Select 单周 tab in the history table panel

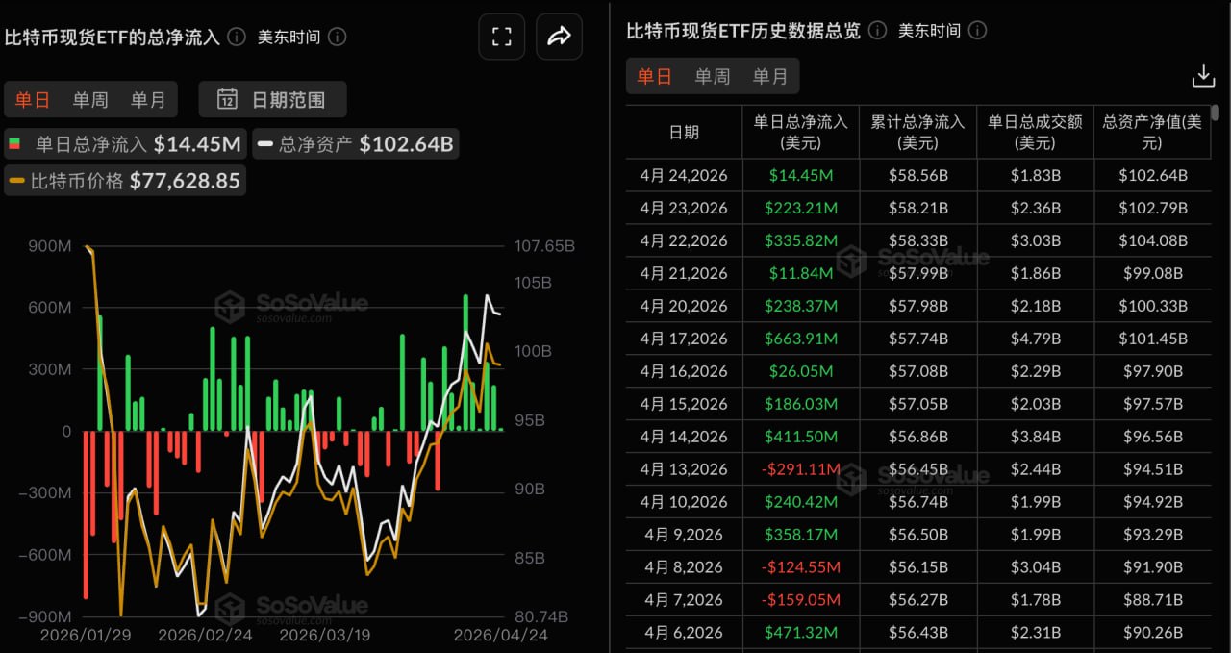(x=712, y=76)
